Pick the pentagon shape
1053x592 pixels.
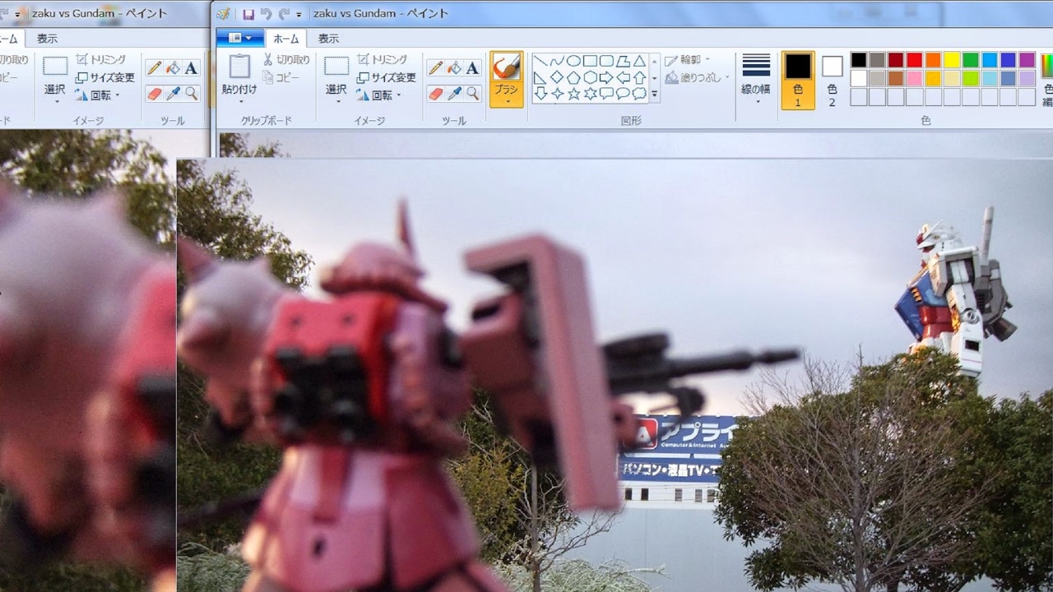click(573, 77)
